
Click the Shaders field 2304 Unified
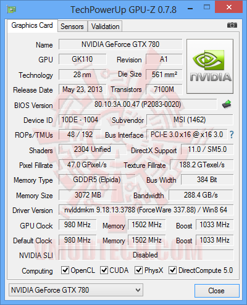click(93, 149)
